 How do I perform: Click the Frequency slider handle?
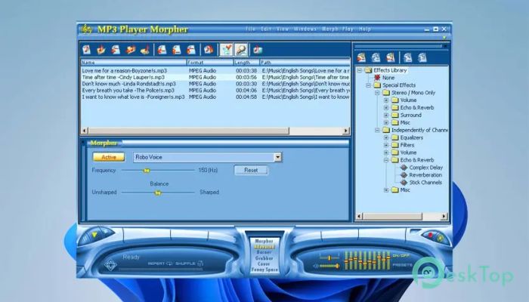(x=147, y=171)
